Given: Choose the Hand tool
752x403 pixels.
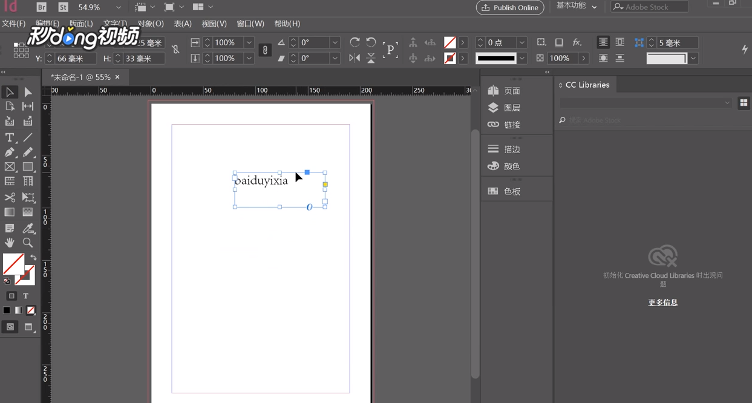Looking at the screenshot, I should coord(10,243).
